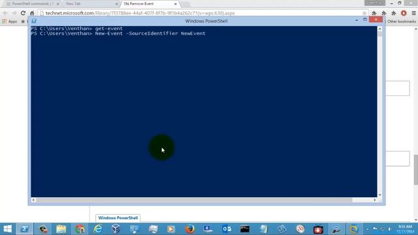Open the orange media player taskbar icon

point(171,229)
